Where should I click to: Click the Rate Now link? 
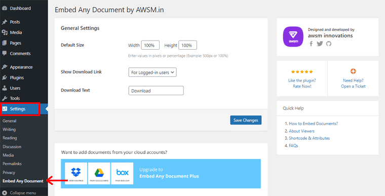tap(302, 86)
